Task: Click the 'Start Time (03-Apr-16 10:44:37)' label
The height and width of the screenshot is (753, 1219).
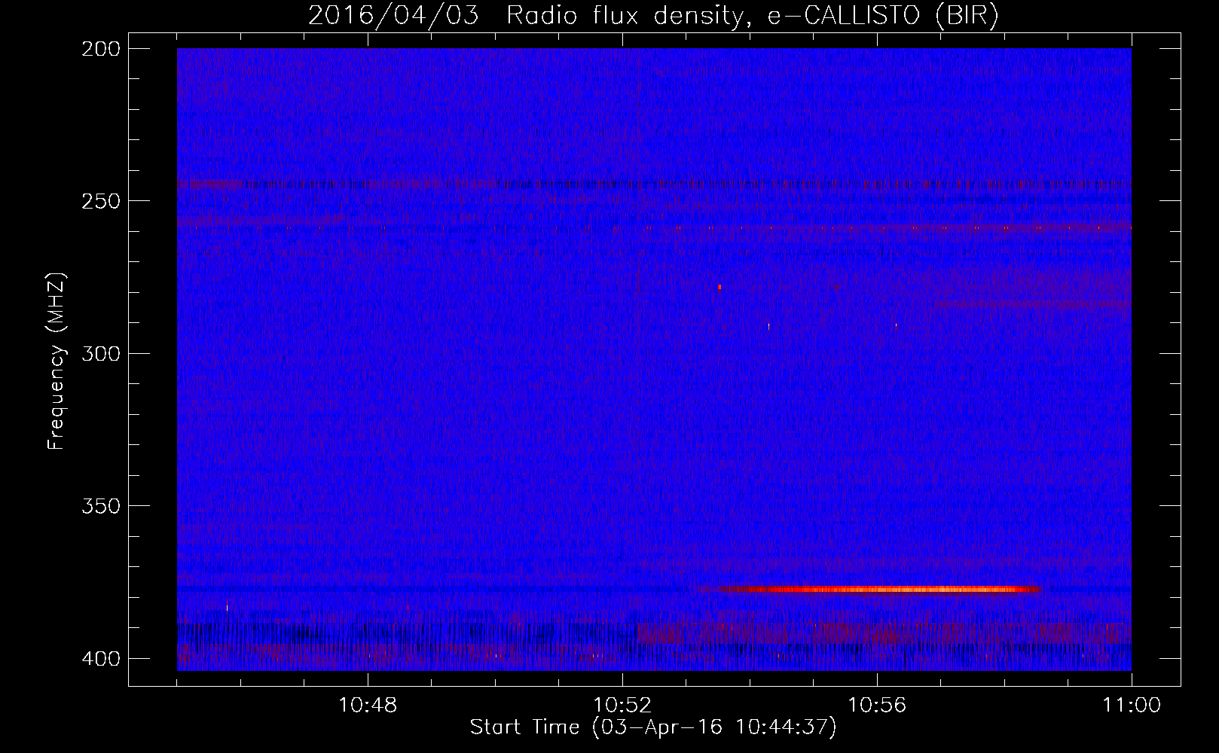Action: point(653,727)
